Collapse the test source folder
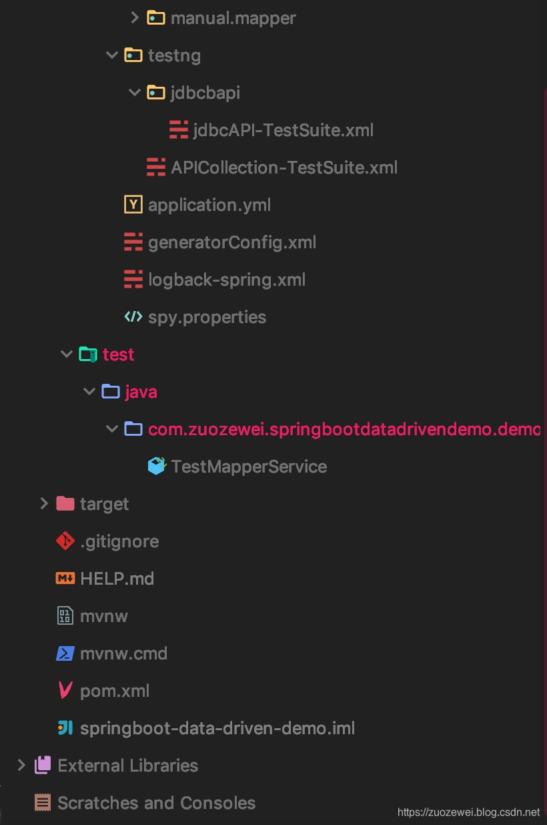Viewport: 547px width, 825px height. pyautogui.click(x=66, y=354)
